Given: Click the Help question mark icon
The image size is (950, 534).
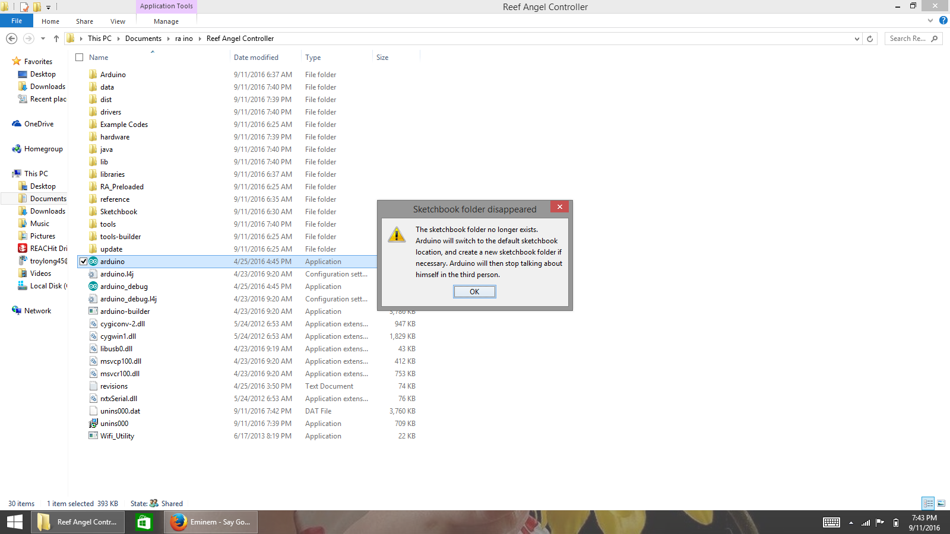Looking at the screenshot, I should (943, 20).
